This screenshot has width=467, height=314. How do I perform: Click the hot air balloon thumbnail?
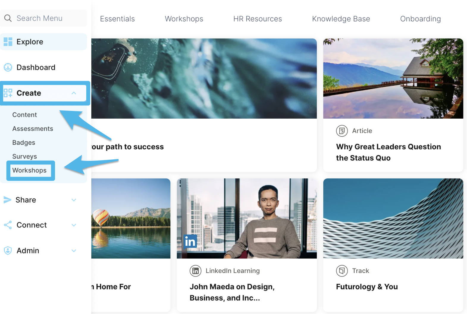click(131, 219)
